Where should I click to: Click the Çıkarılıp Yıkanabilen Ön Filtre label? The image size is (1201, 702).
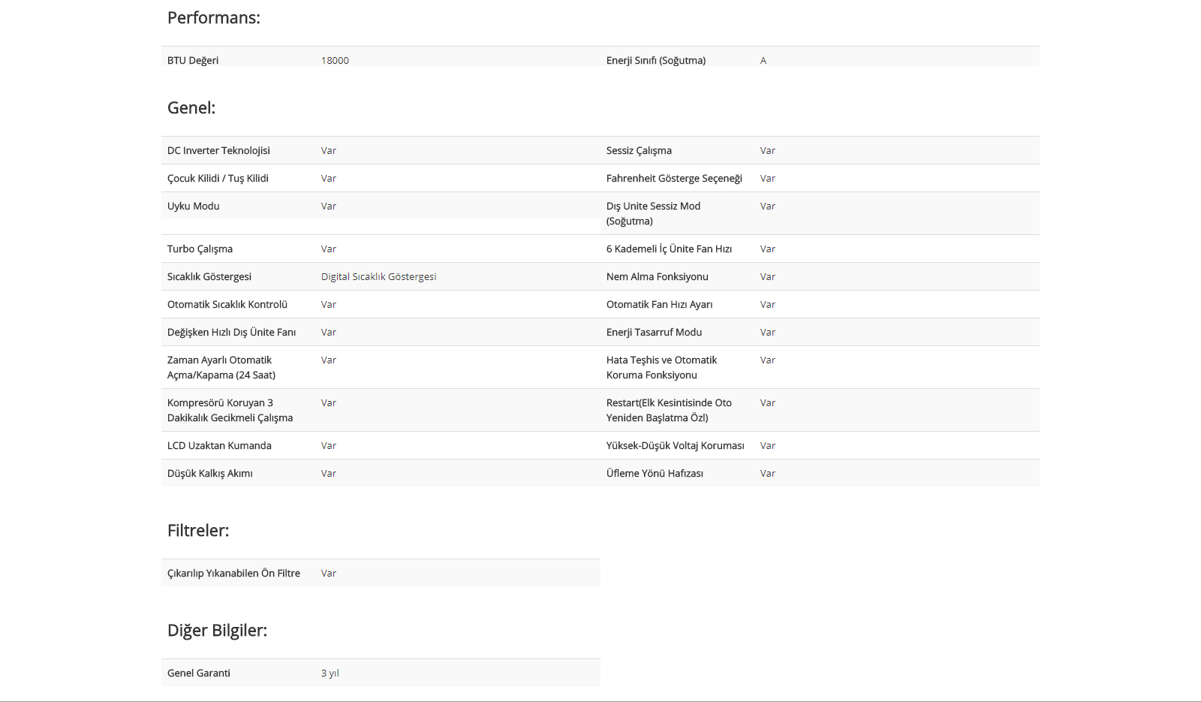[233, 573]
